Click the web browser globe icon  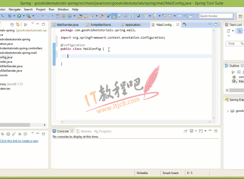pyautogui.click(x=138, y=16)
